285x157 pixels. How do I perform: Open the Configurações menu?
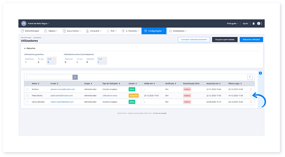click(154, 31)
